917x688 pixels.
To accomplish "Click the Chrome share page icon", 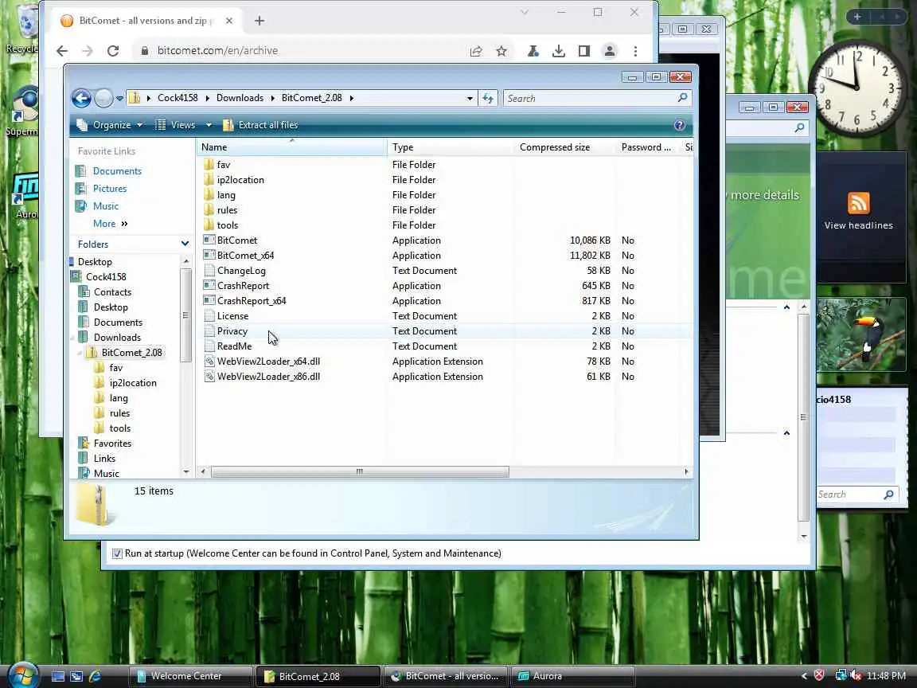I will tap(476, 51).
